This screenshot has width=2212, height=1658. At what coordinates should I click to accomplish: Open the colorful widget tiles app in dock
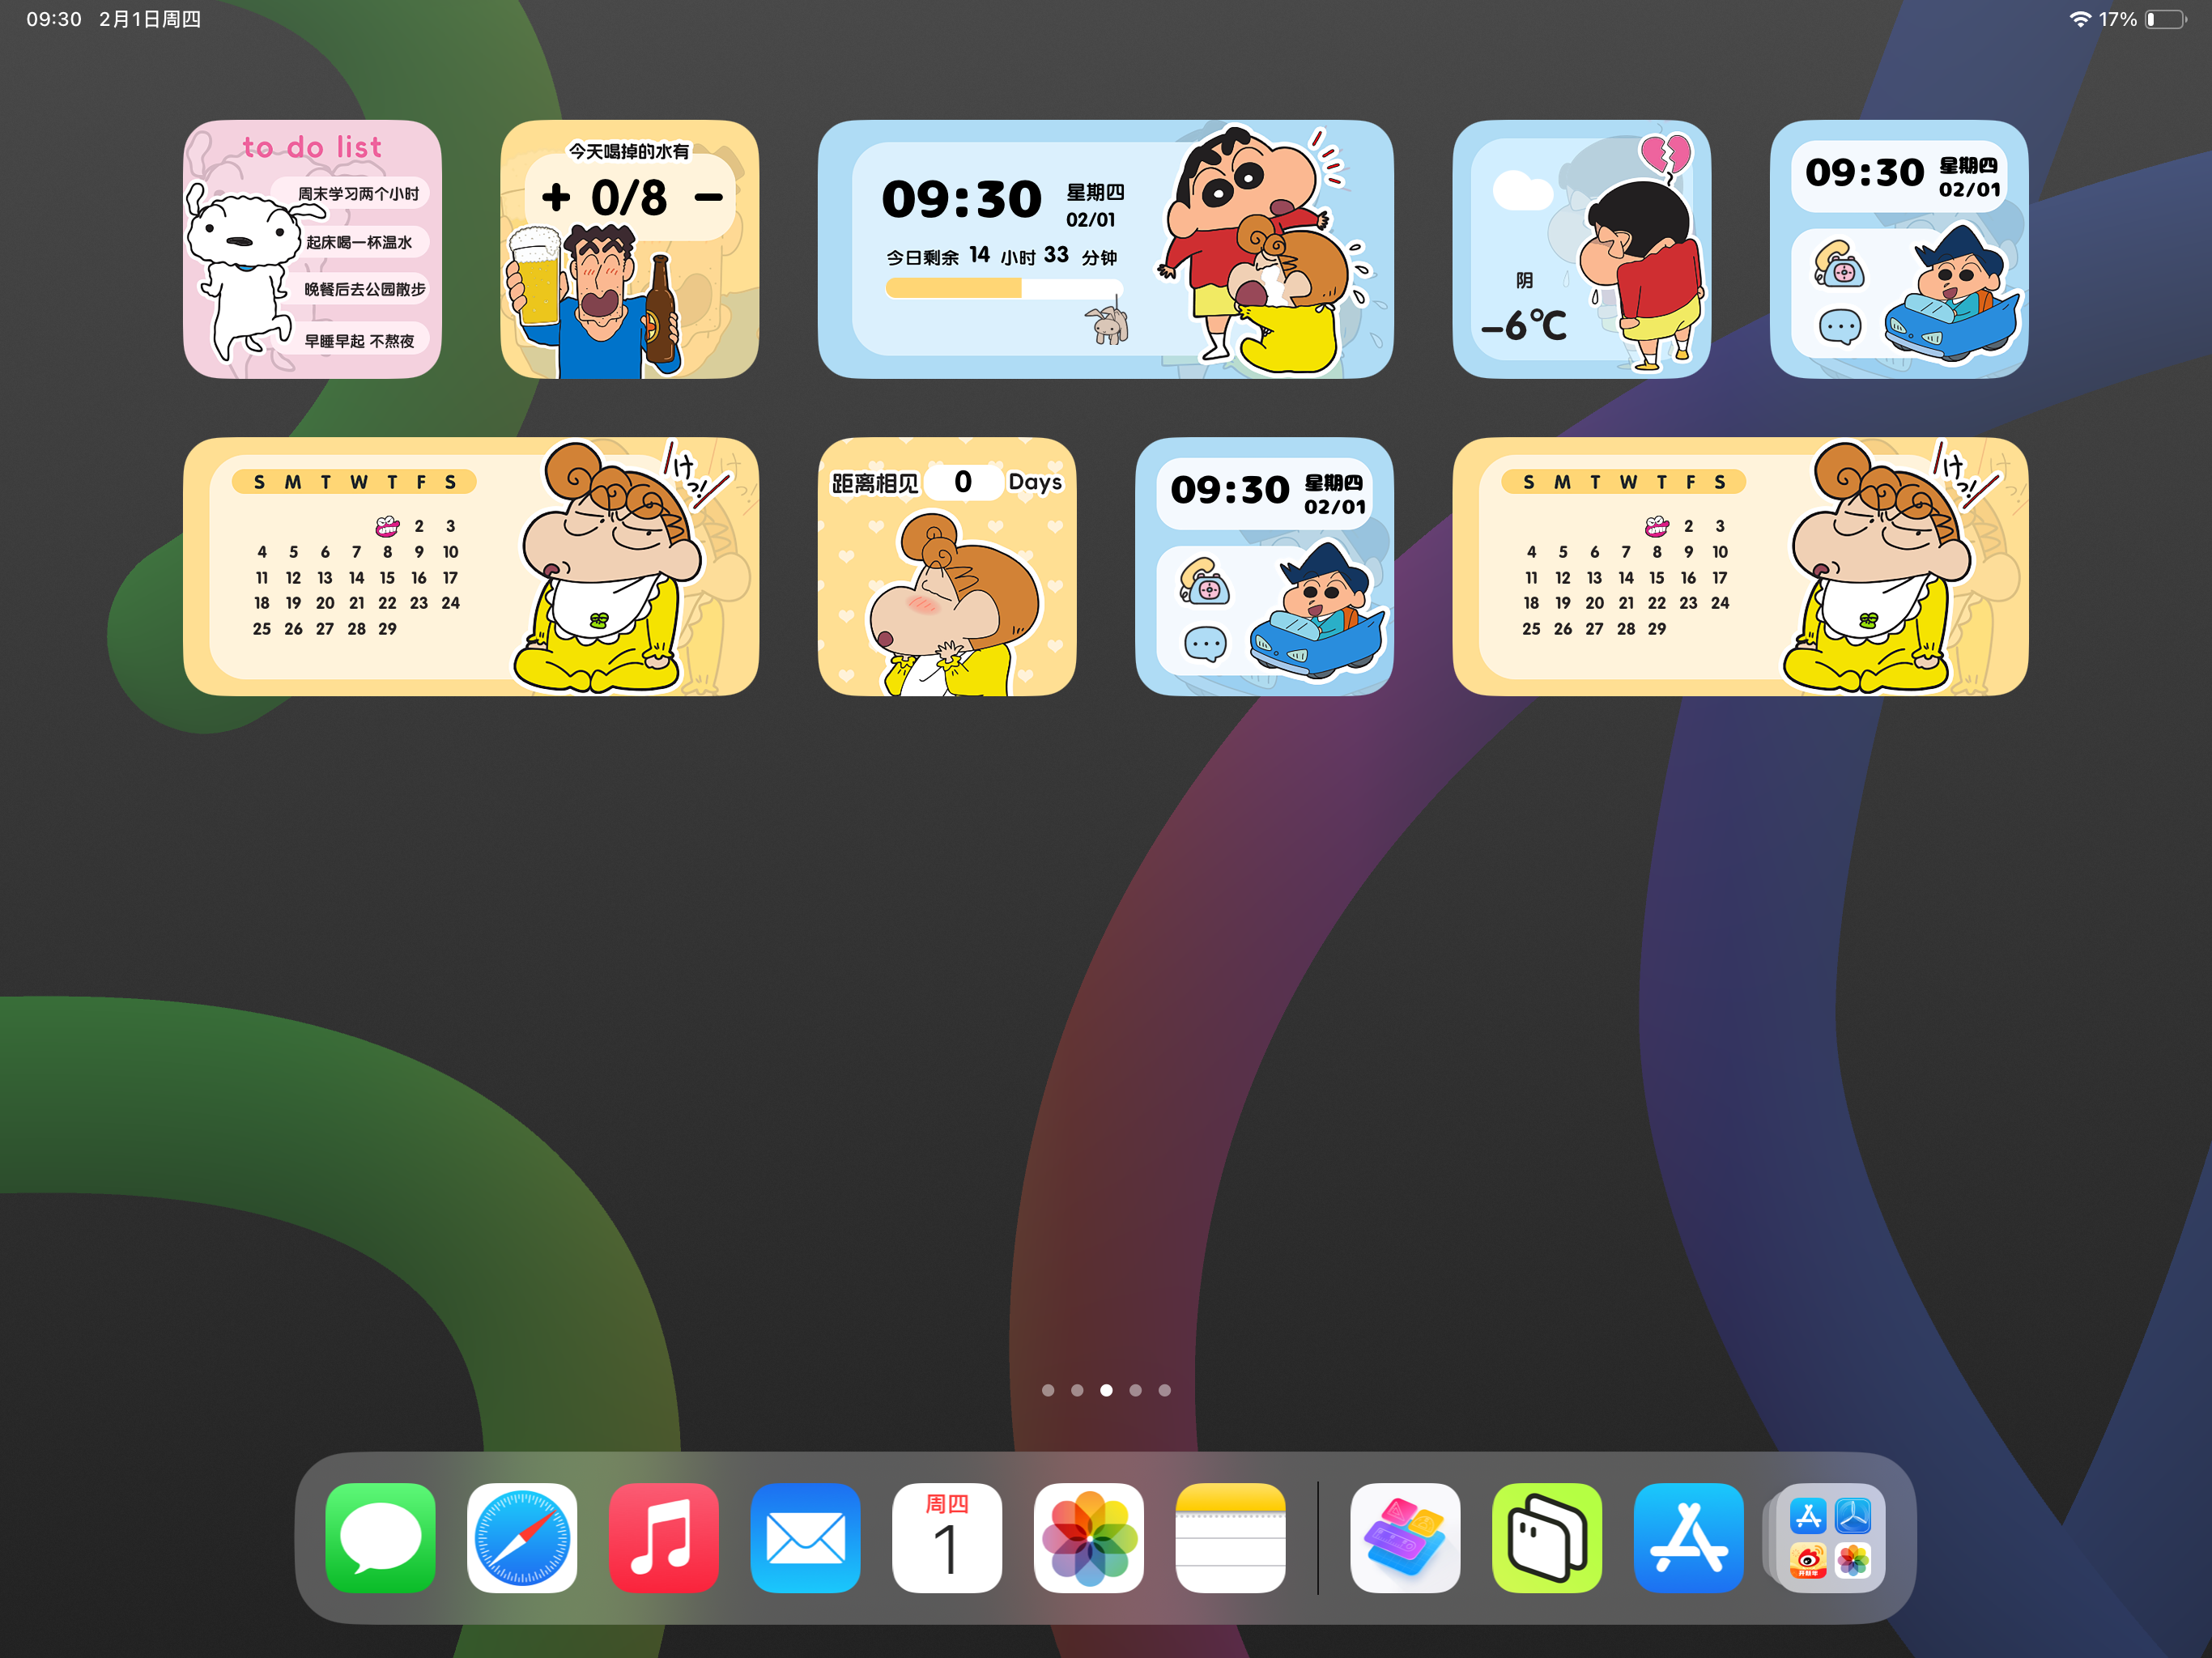[x=1405, y=1537]
